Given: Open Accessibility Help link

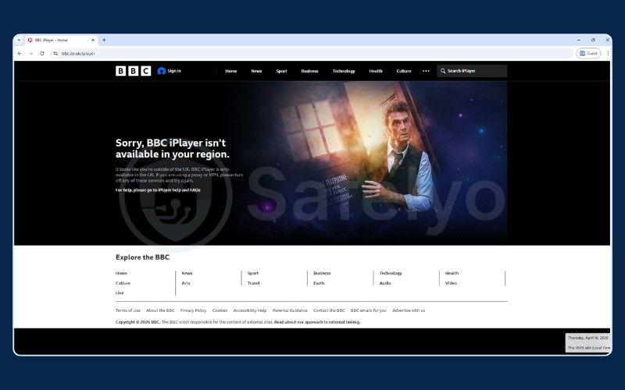Looking at the screenshot, I should coord(250,310).
